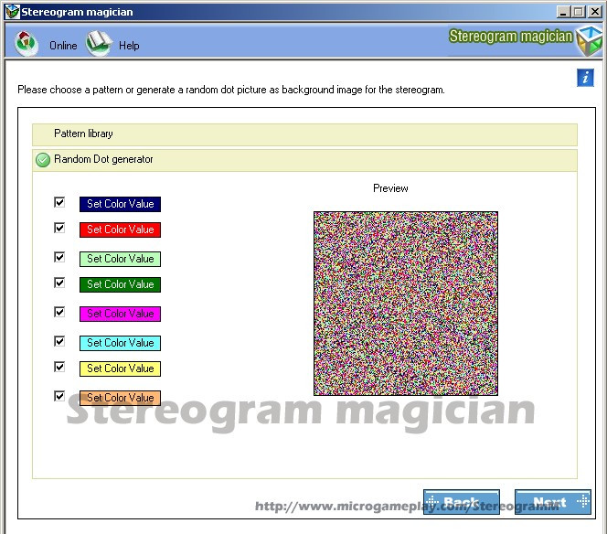Click the Stereogram magician green banner text
This screenshot has height=534, width=607.
(511, 37)
